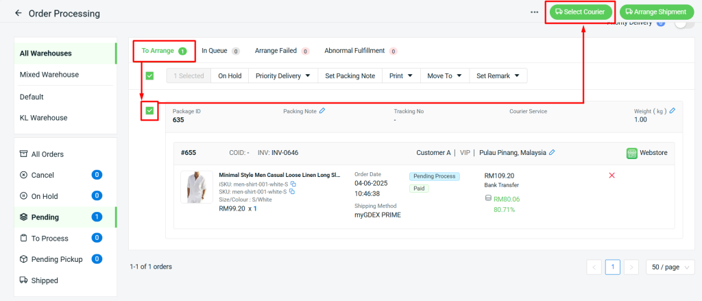Select Mixed Warehouse
This screenshot has height=301, width=702.
(x=65, y=74)
